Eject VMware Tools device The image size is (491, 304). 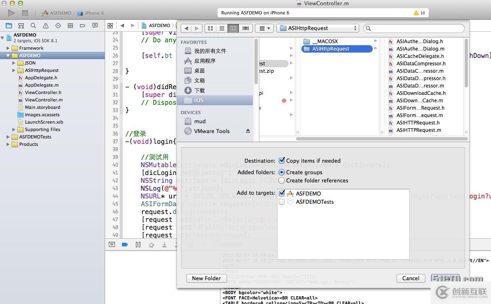point(248,131)
